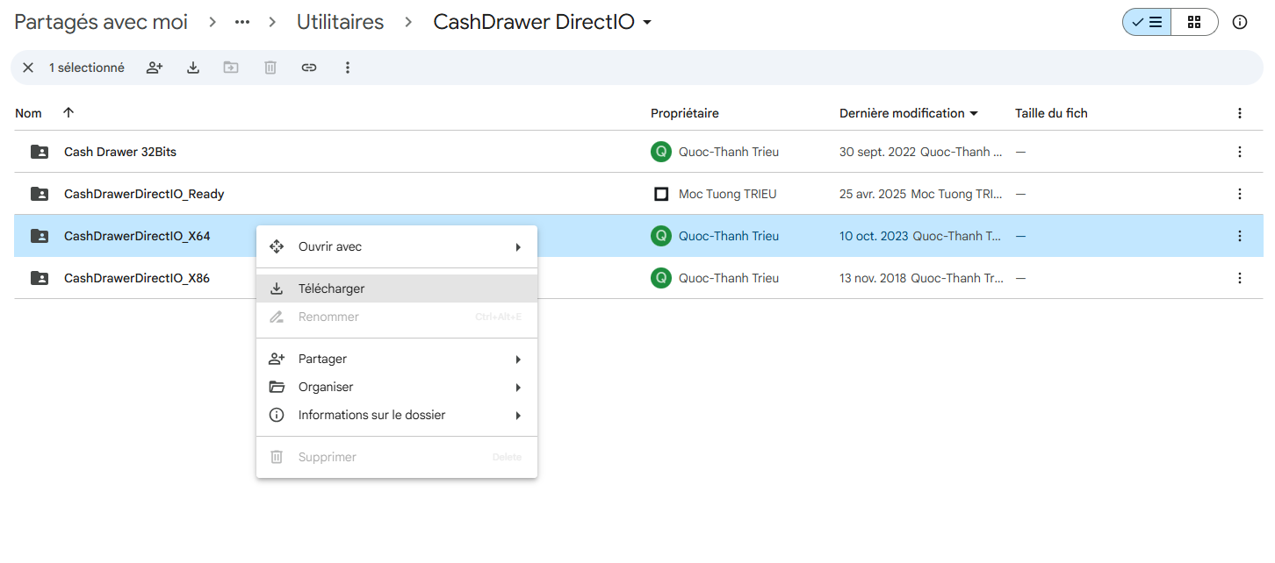1275x563 pixels.
Task: Click the Propriétaire column header
Action: pyautogui.click(x=685, y=113)
